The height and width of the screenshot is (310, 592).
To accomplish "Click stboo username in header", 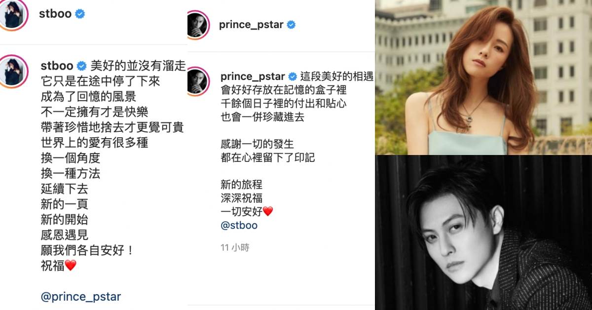I will (55, 14).
